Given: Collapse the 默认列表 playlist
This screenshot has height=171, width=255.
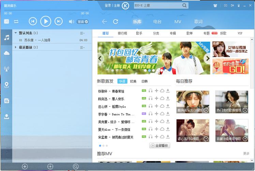Looking at the screenshot, I should 16,33.
